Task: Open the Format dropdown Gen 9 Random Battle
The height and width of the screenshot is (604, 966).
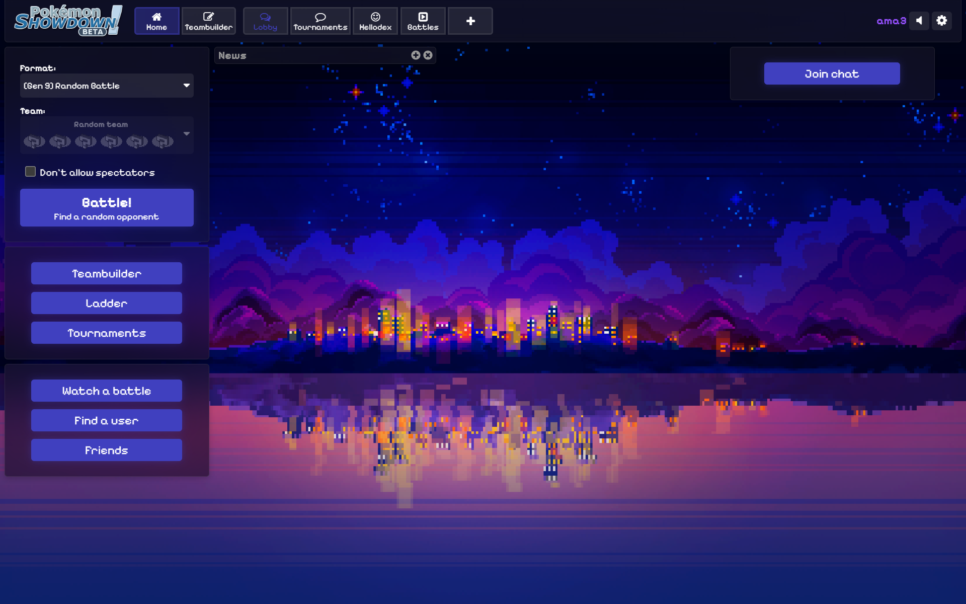Action: tap(107, 86)
